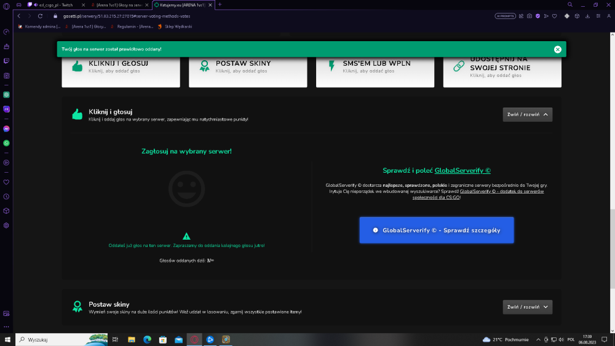Click the send to Flow arrow icon
The image size is (615, 346).
pos(546,16)
